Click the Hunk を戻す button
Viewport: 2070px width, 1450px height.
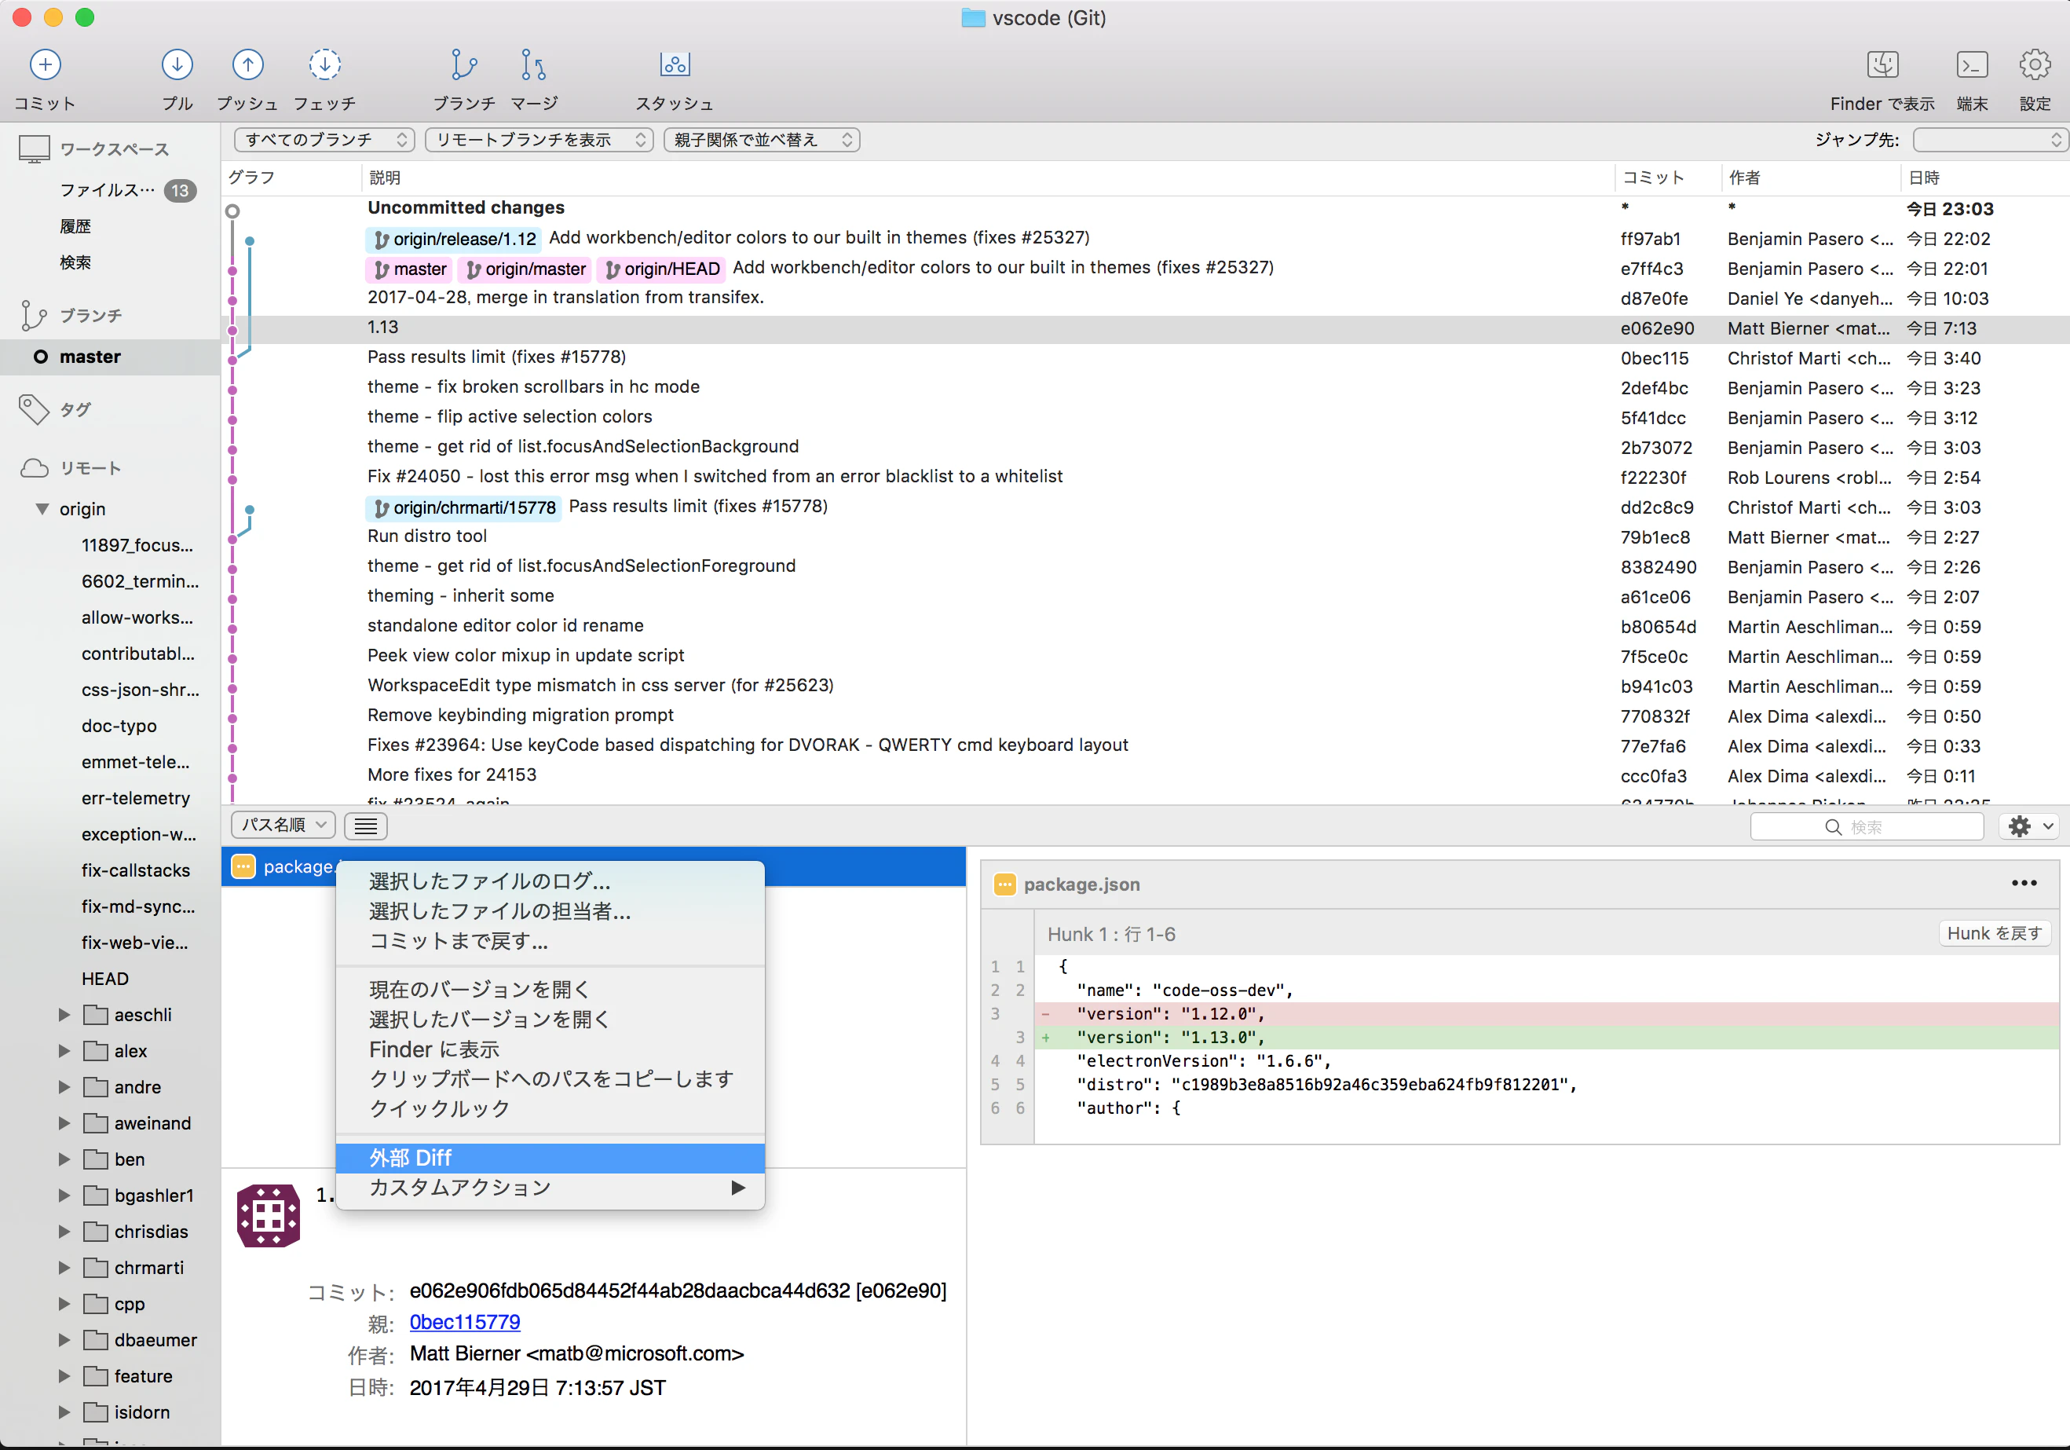click(x=1995, y=933)
